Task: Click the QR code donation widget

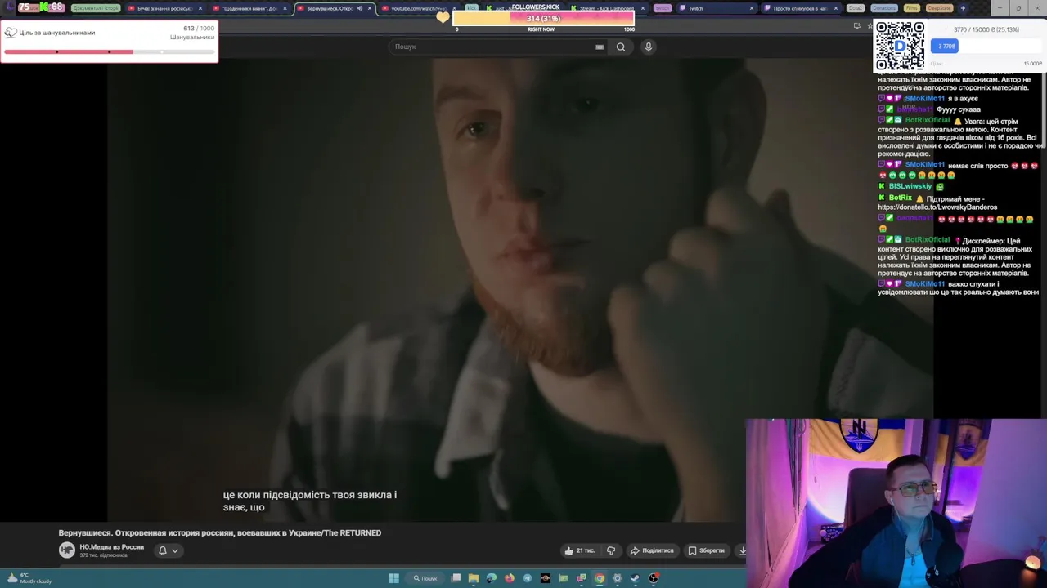Action: click(x=900, y=46)
